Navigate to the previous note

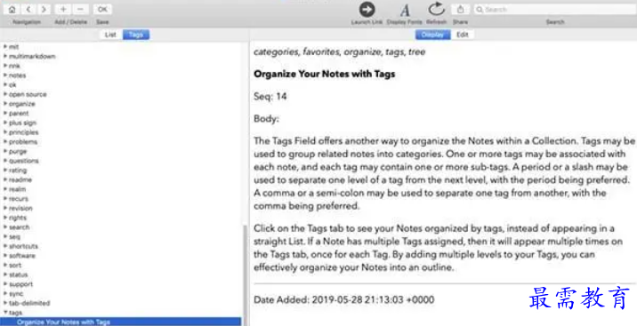(28, 9)
